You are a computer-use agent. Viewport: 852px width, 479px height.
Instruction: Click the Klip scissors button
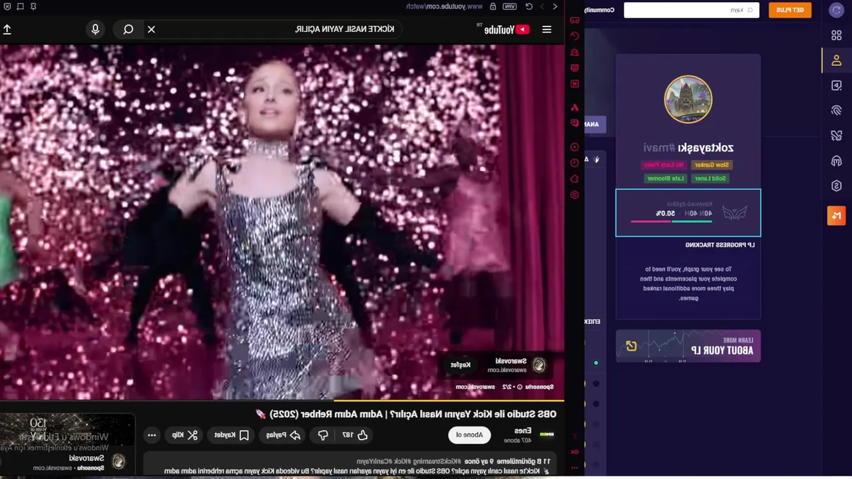tap(185, 435)
